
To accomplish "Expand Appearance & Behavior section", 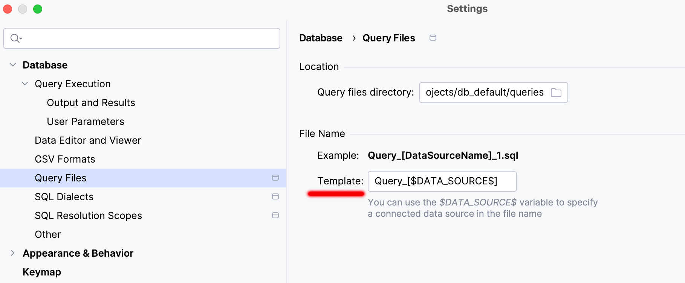I will coord(13,253).
